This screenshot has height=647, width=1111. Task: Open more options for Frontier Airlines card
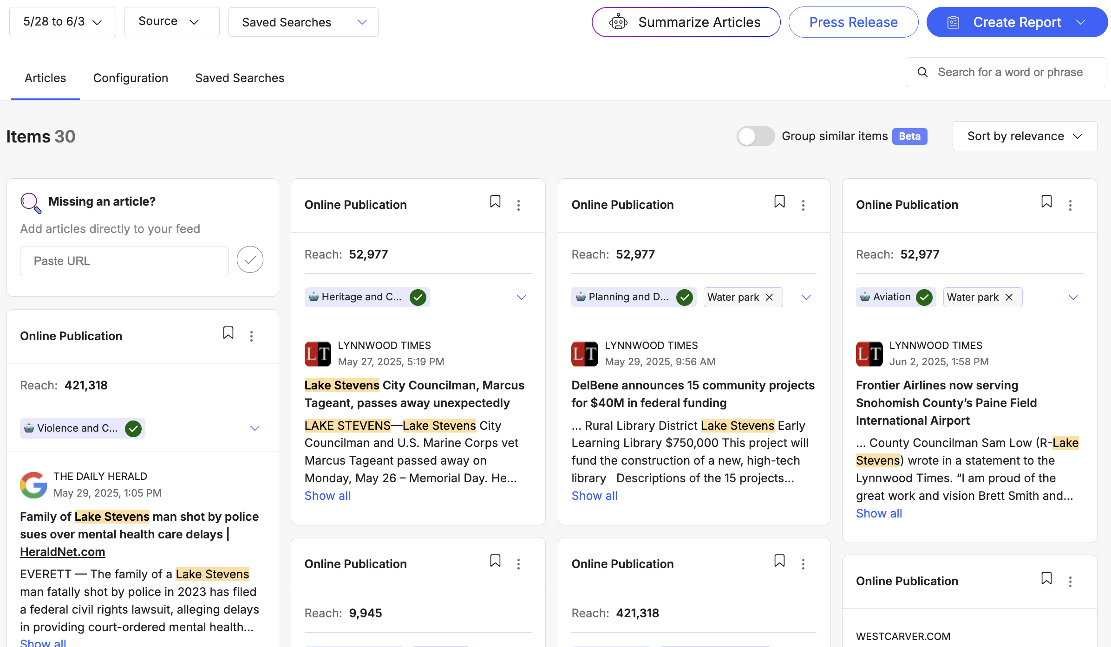1070,205
